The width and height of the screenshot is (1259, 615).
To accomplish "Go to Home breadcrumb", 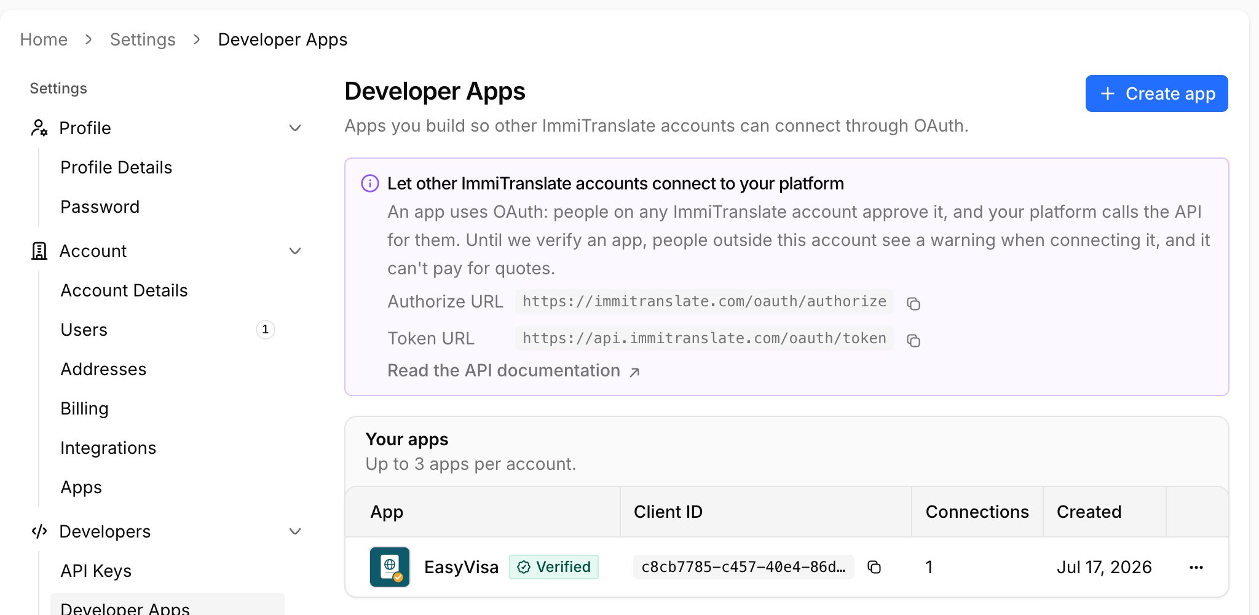I will pos(44,39).
